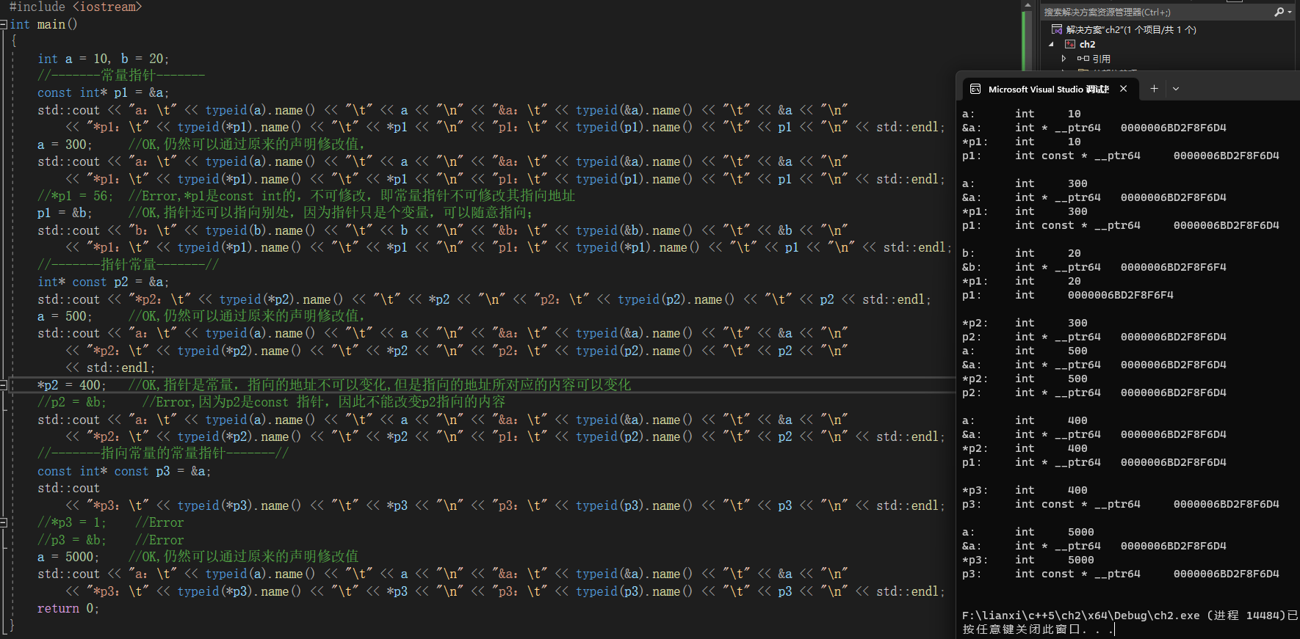This screenshot has width=1300, height=639.
Task: Open the search options dropdown arrow in Solution Explorer
Action: [x=1290, y=12]
